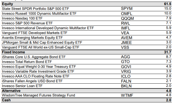This screenshot has height=104, width=176.
Task: Select the WTMF ticker symbol
Action: [127, 95]
